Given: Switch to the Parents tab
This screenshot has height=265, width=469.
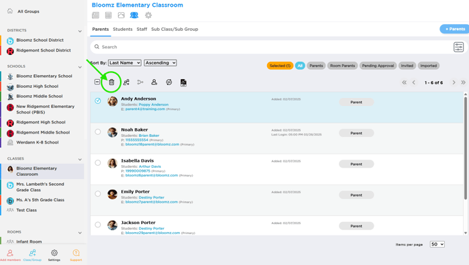Looking at the screenshot, I should 101,29.
